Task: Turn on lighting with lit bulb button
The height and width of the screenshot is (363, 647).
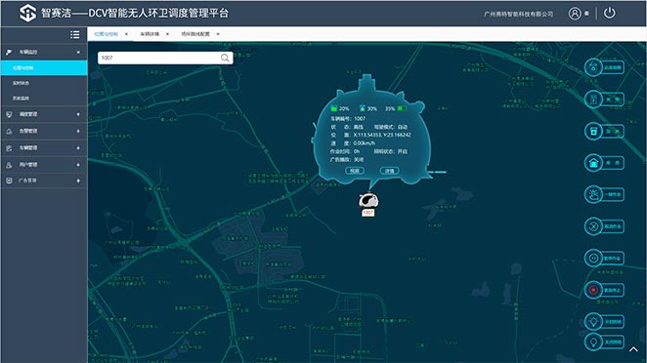Action: 593,321
